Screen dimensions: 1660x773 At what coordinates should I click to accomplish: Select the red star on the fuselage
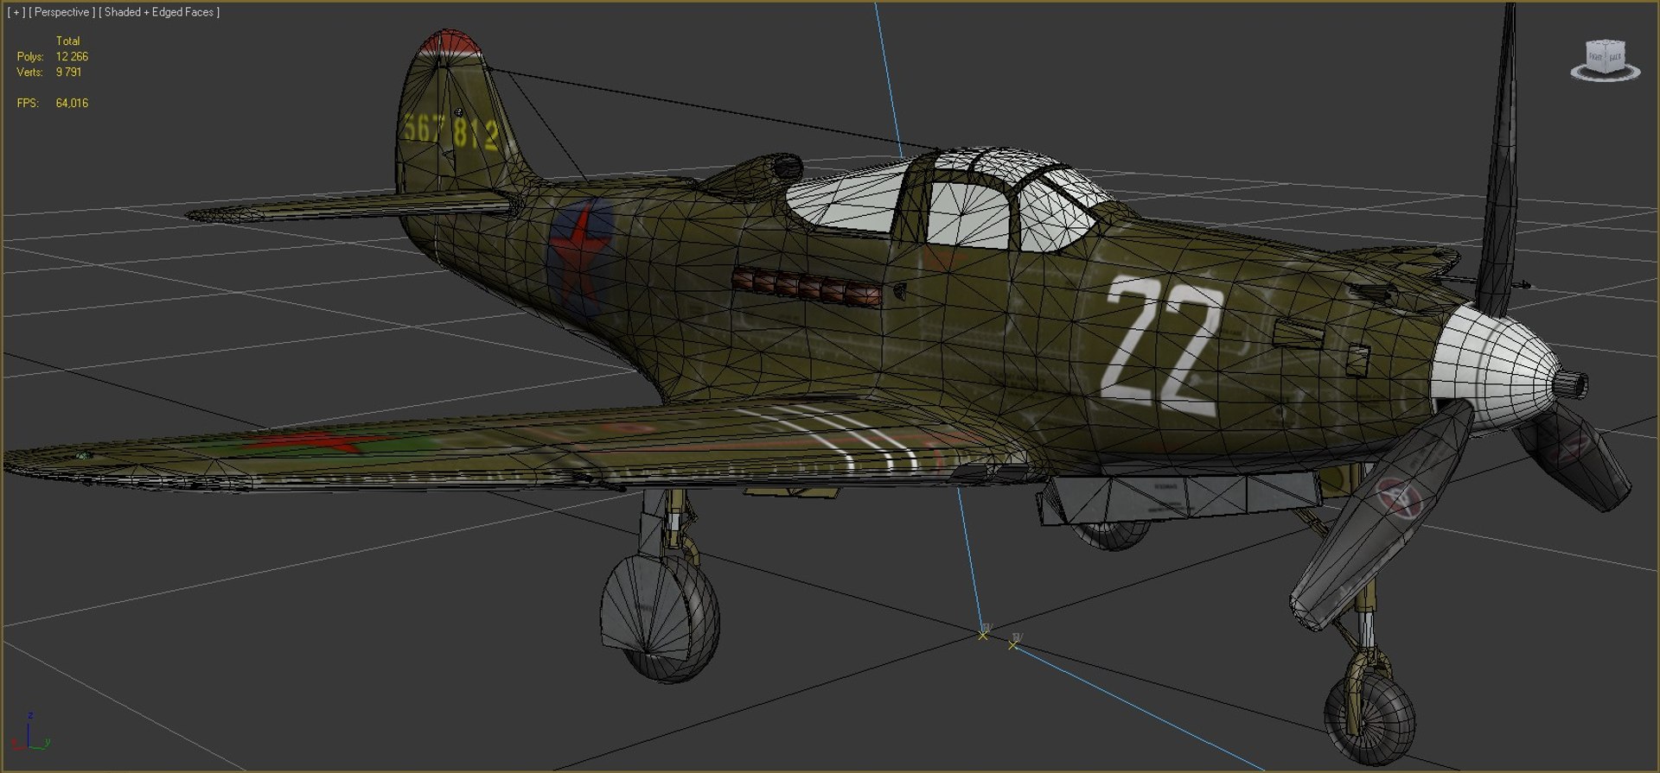tap(581, 252)
